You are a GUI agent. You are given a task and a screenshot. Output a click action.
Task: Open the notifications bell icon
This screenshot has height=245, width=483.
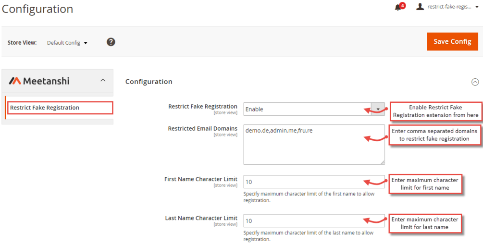click(398, 8)
